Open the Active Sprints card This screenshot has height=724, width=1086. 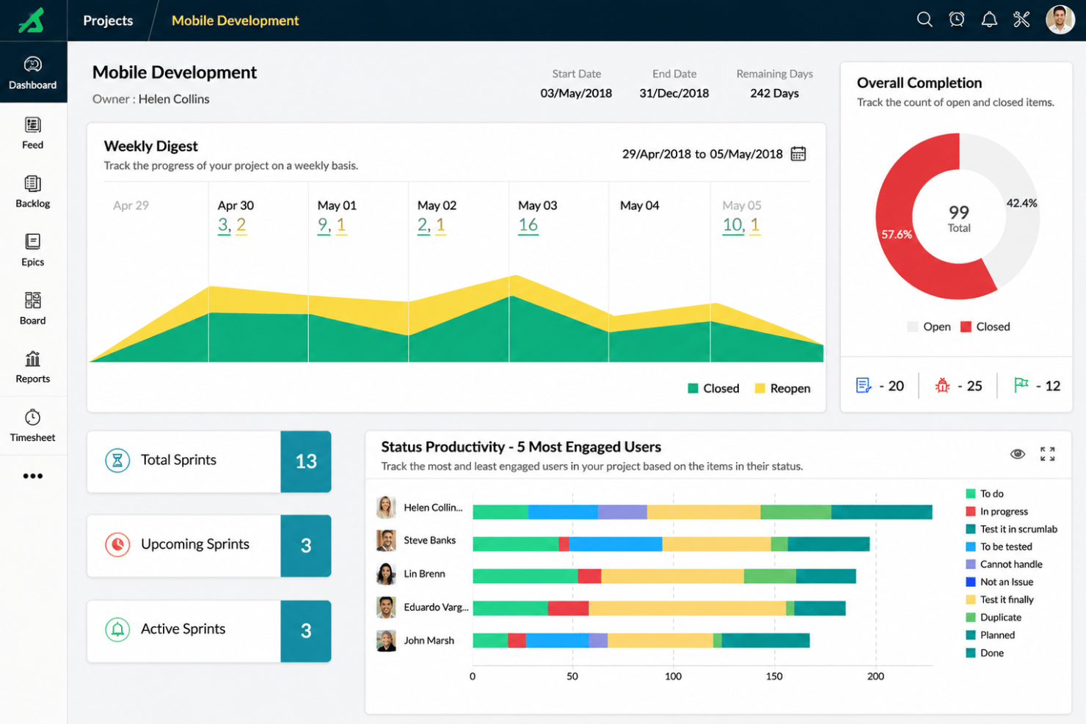pos(209,631)
